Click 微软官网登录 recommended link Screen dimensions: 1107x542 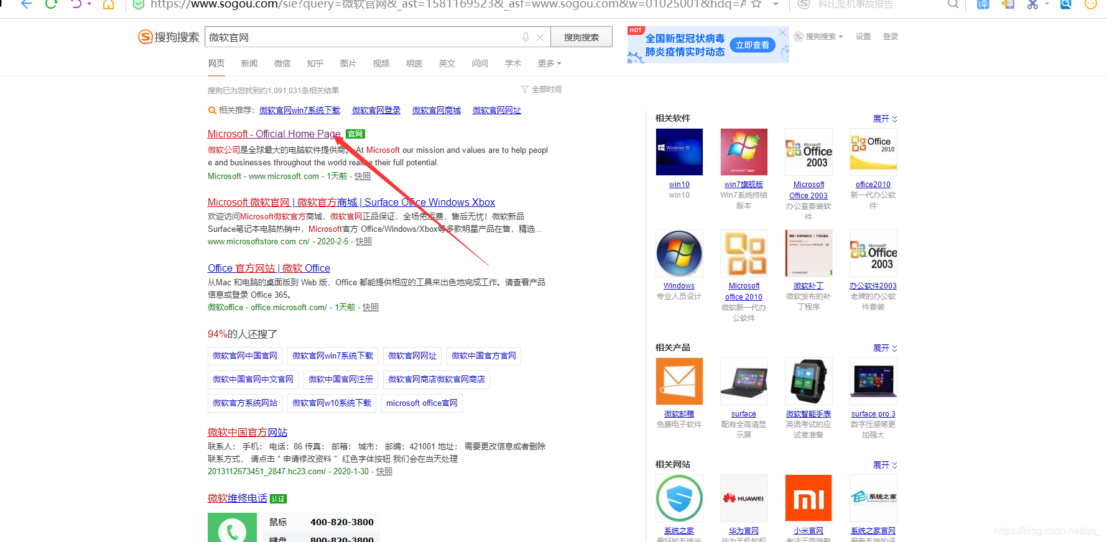pos(376,111)
